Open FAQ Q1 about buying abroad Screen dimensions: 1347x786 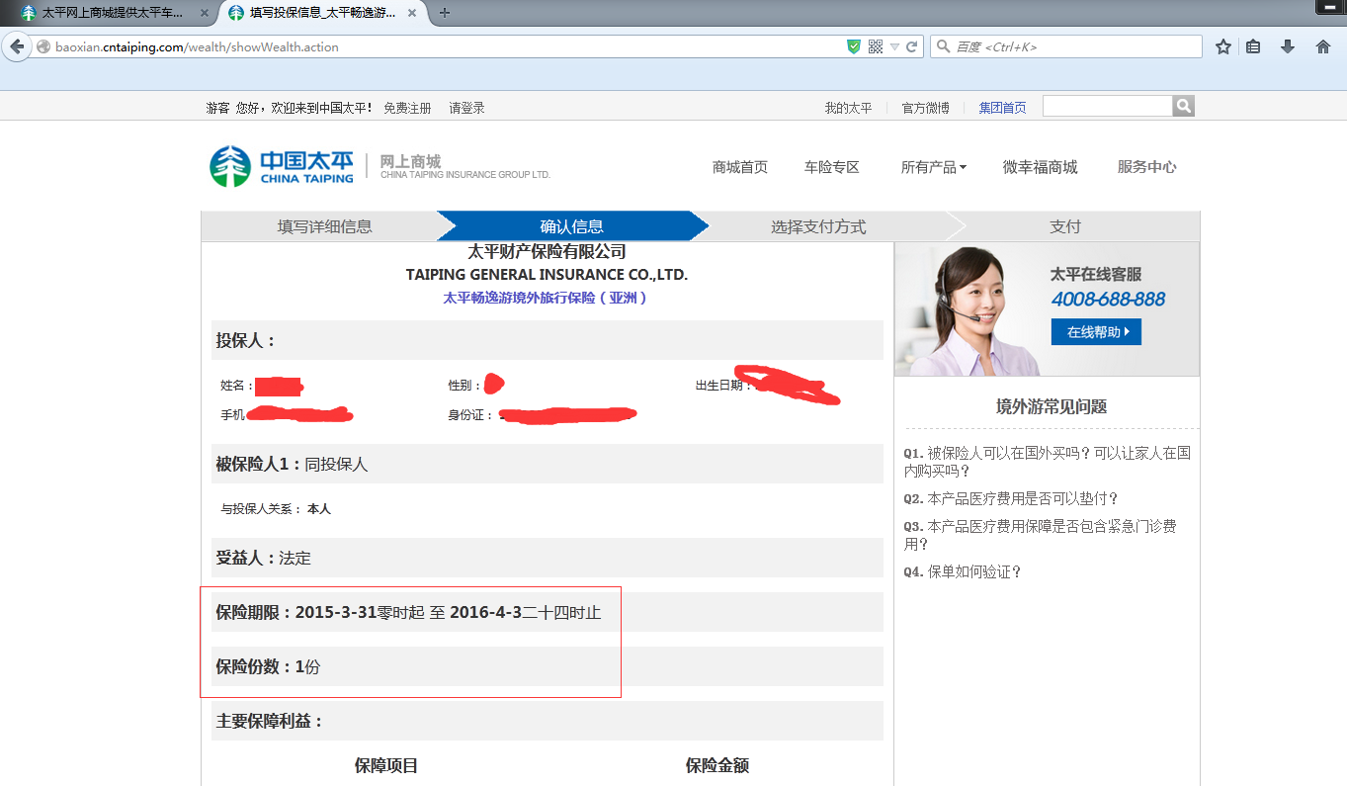coord(1048,462)
